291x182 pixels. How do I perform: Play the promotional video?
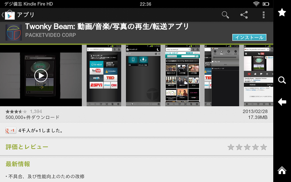click(41, 75)
